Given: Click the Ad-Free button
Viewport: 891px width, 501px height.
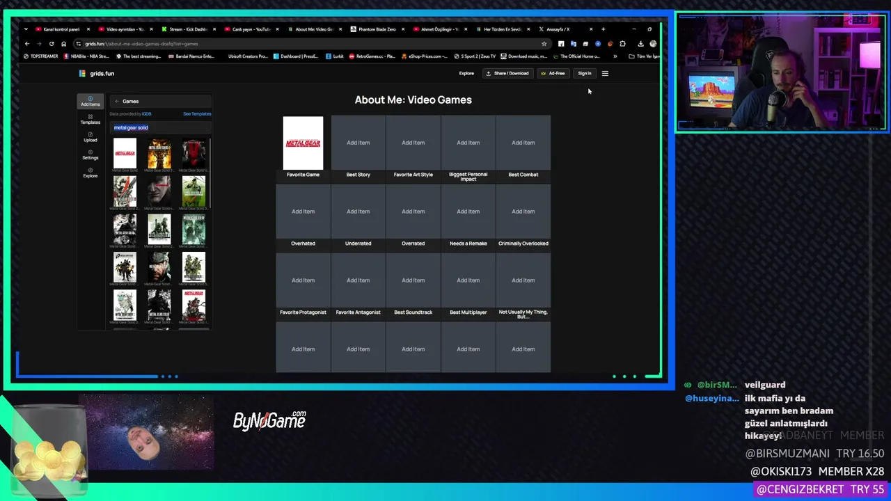Looking at the screenshot, I should pyautogui.click(x=553, y=73).
